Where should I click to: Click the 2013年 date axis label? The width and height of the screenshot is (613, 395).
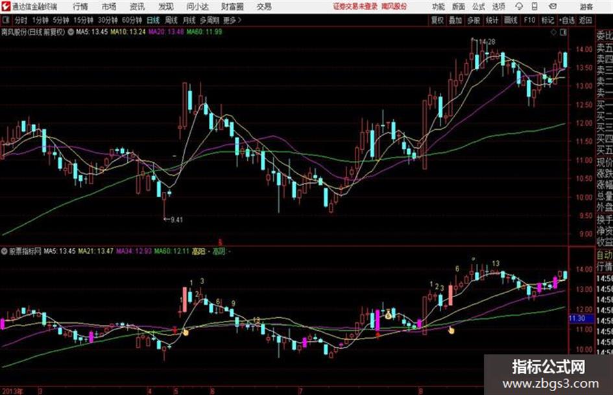click(12, 391)
